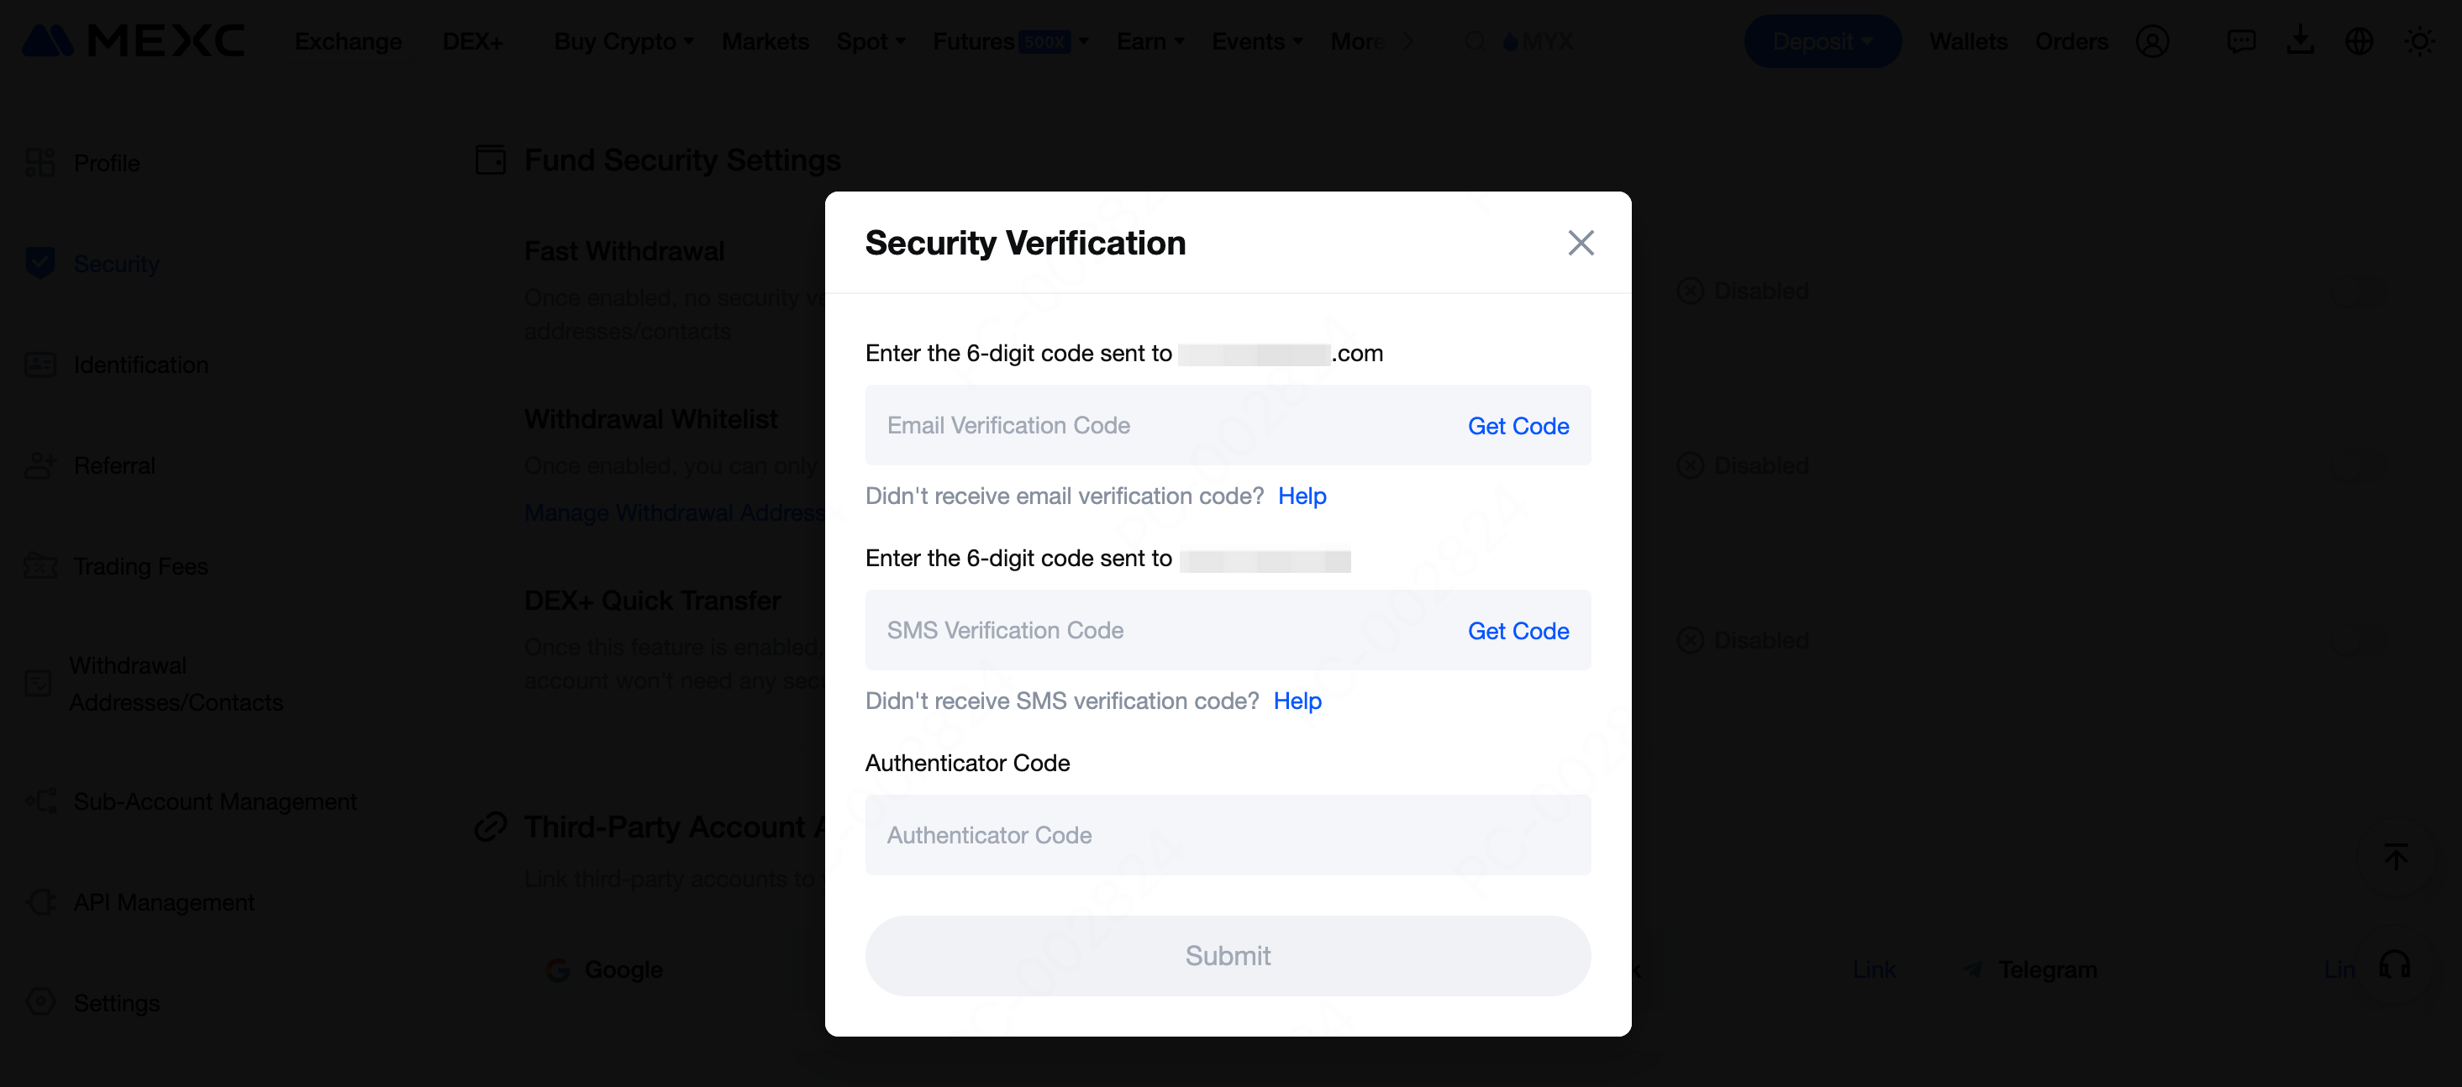This screenshot has width=2462, height=1087.
Task: Open the Markets menu item
Action: pyautogui.click(x=765, y=42)
